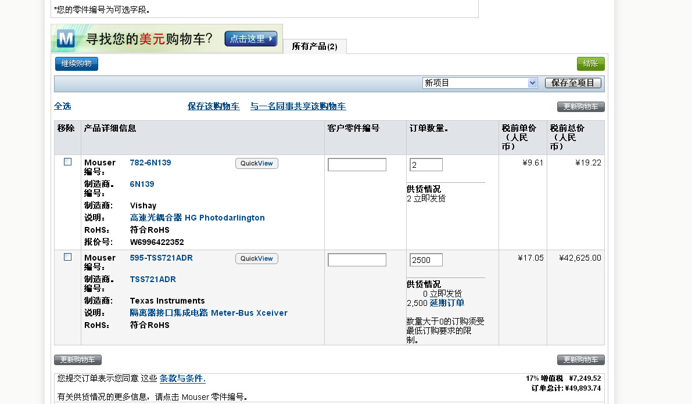Image resolution: width=692 pixels, height=404 pixels.
Task: Click bottom-left 更新购物车 button
Action: click(x=78, y=360)
